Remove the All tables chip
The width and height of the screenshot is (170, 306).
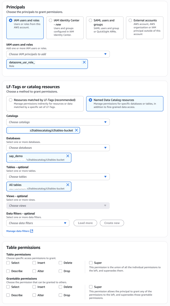click(68, 185)
